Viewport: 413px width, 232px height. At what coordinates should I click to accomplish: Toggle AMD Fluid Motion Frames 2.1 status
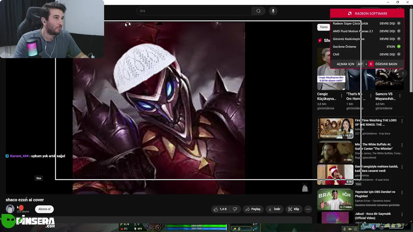pos(399,31)
